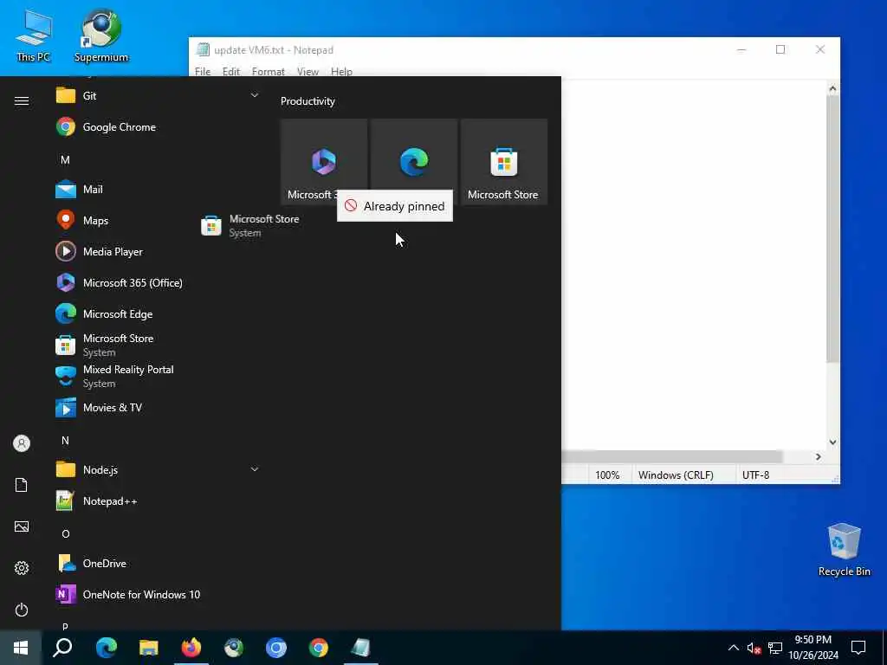Open the Format menu in Notepad
887x665 pixels.
pyautogui.click(x=269, y=72)
